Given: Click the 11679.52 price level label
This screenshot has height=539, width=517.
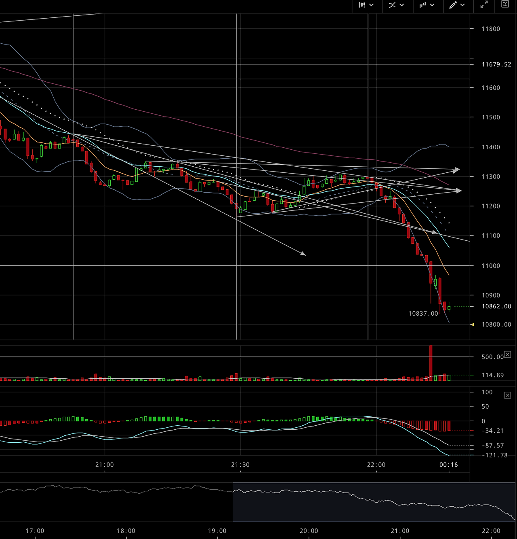Looking at the screenshot, I should (x=496, y=64).
